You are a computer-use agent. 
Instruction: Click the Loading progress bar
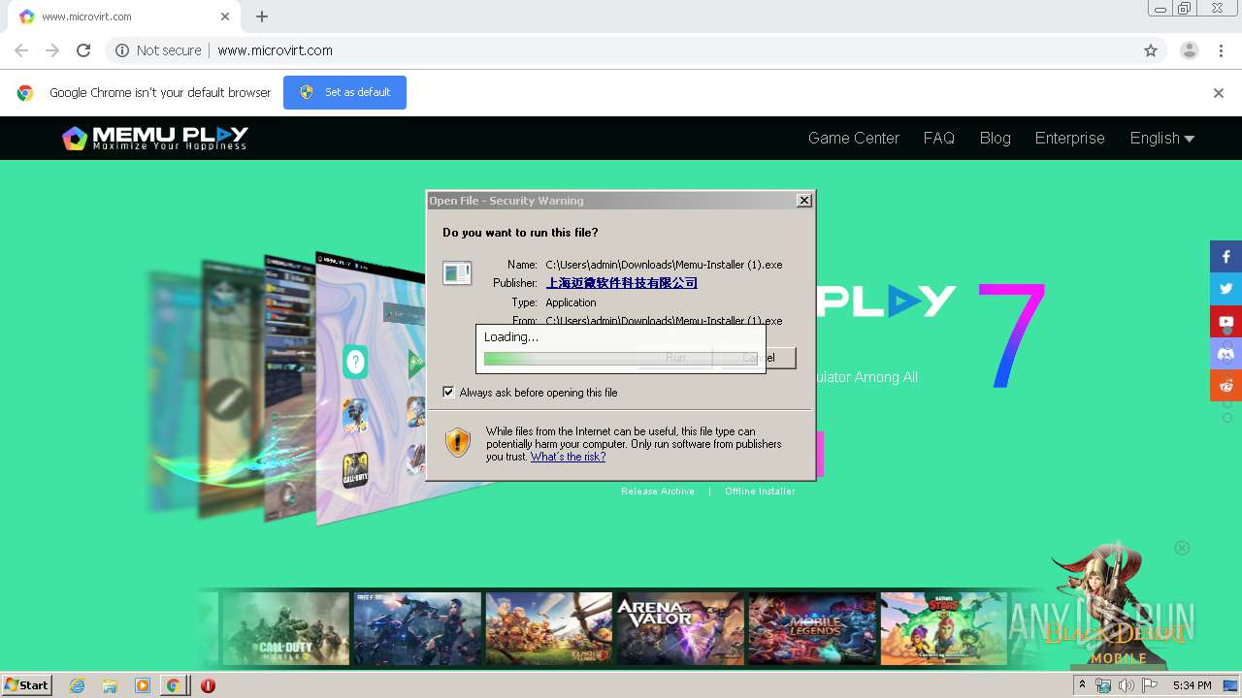(x=621, y=359)
